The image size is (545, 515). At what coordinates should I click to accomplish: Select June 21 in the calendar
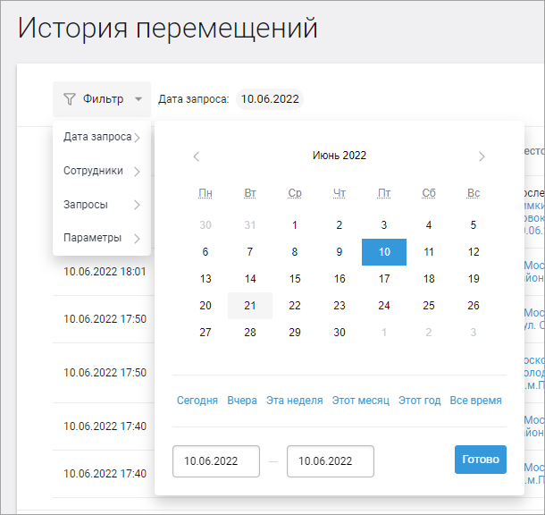(250, 306)
